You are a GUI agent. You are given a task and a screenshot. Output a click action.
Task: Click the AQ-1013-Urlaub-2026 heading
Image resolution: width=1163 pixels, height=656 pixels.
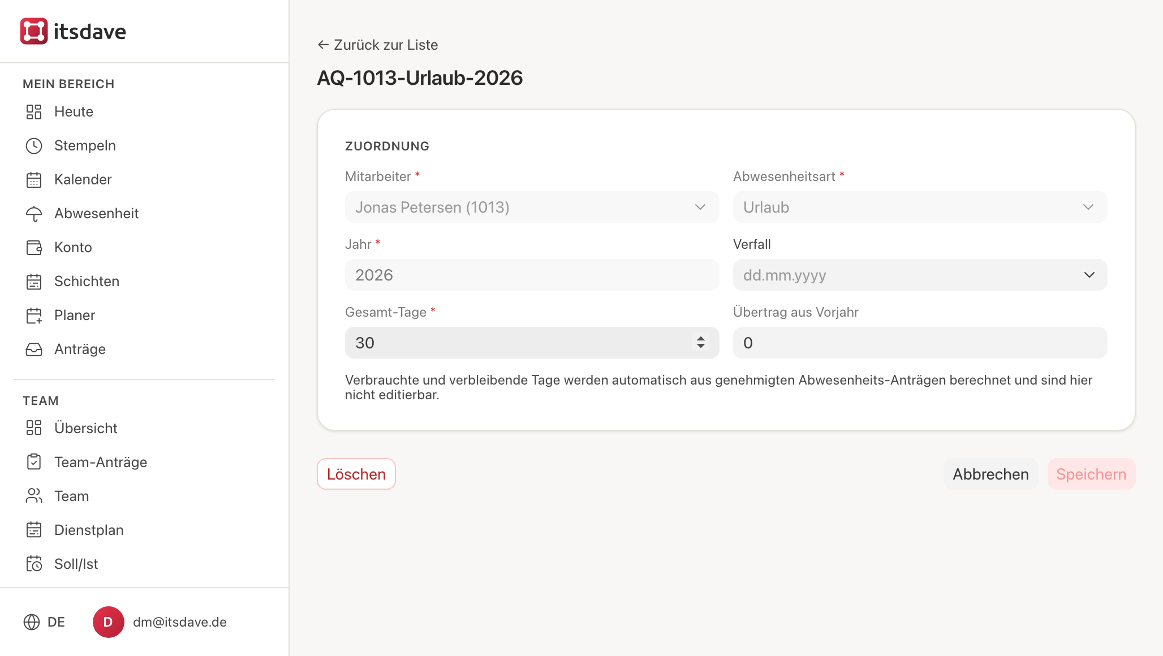click(420, 78)
